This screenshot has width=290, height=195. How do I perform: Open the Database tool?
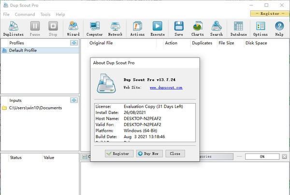pos(239,28)
